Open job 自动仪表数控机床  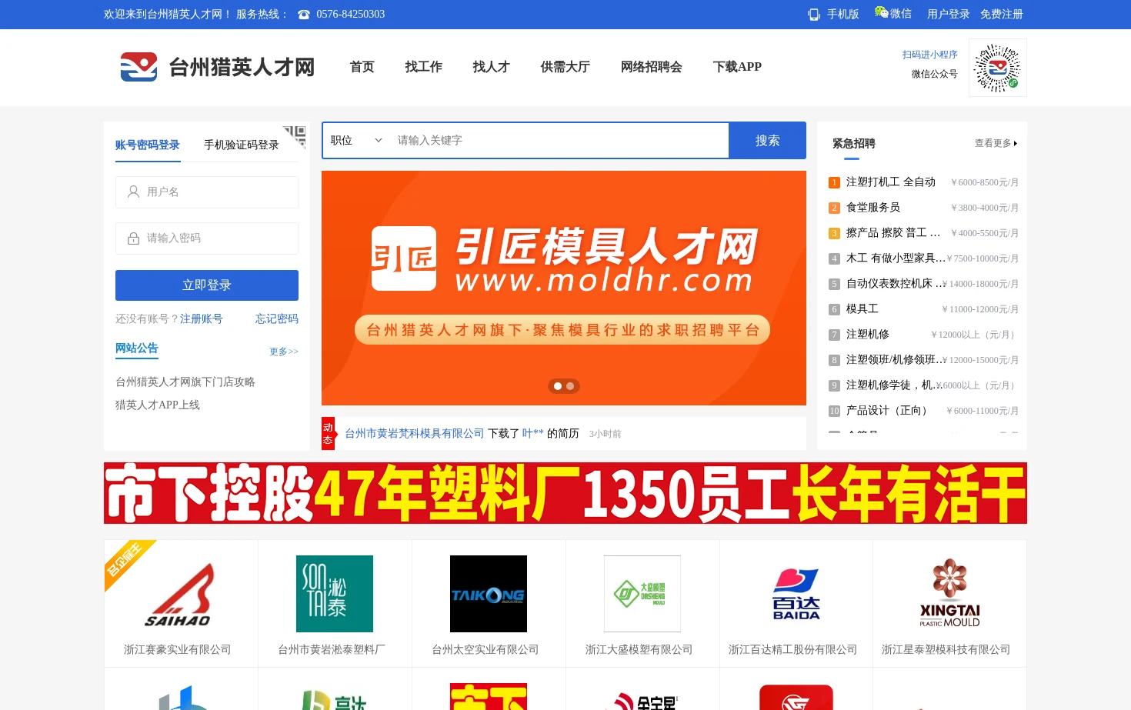click(x=896, y=284)
